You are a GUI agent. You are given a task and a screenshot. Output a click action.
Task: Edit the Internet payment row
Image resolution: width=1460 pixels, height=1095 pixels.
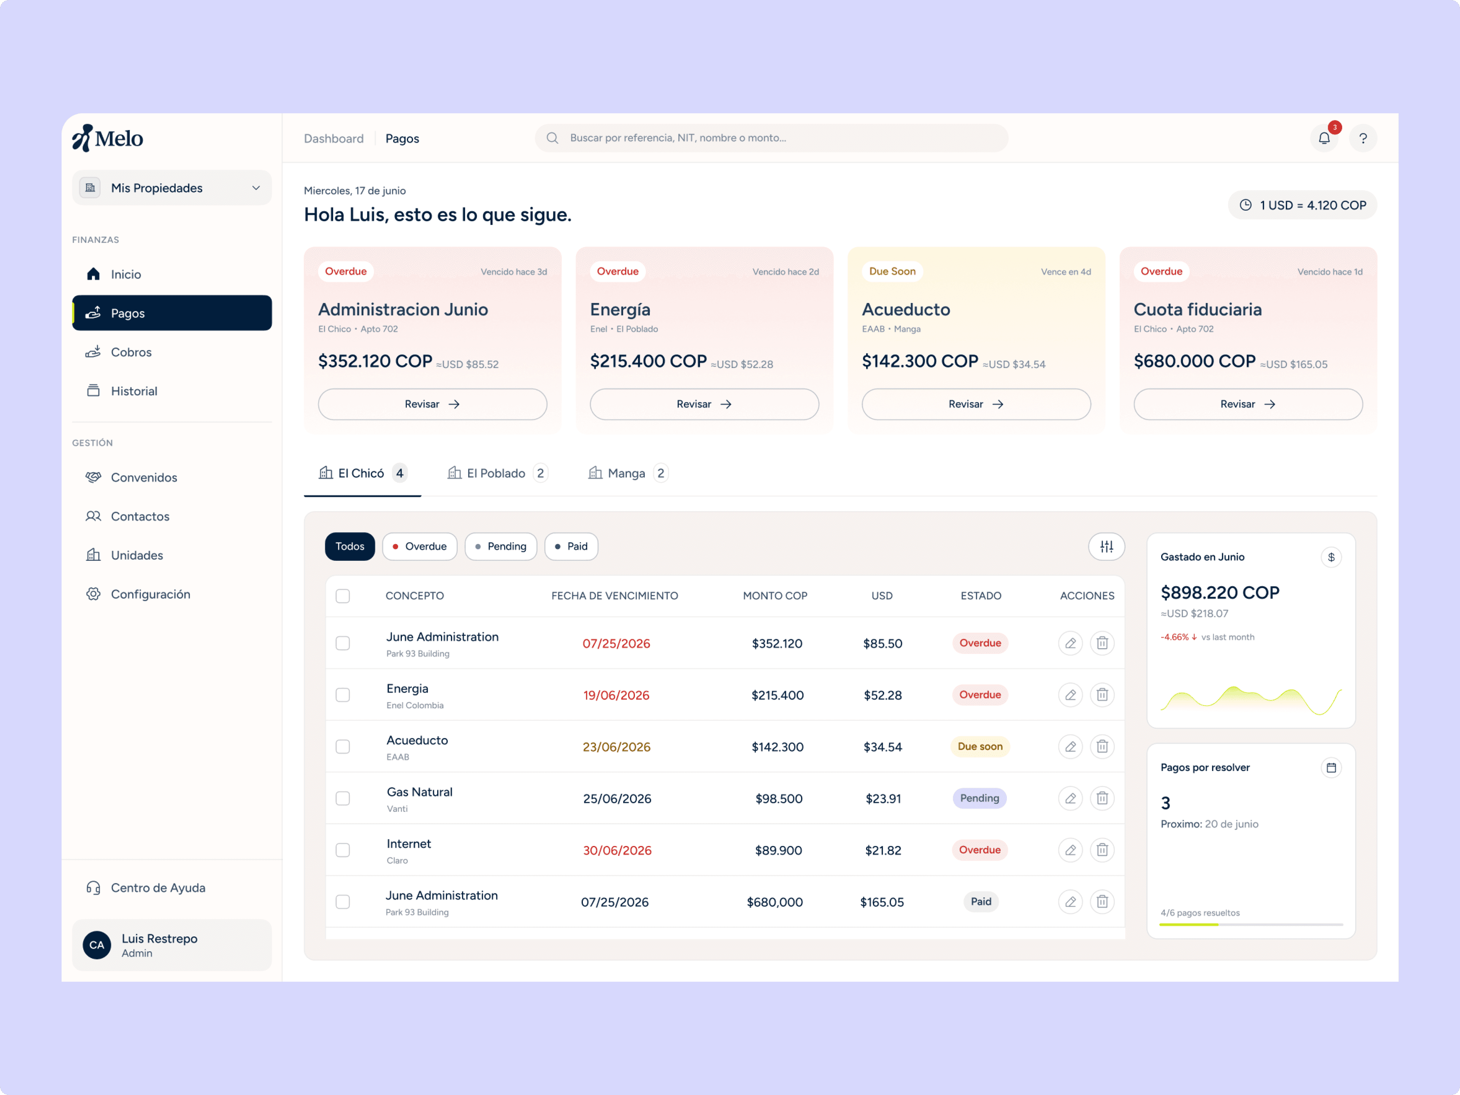(x=1071, y=850)
